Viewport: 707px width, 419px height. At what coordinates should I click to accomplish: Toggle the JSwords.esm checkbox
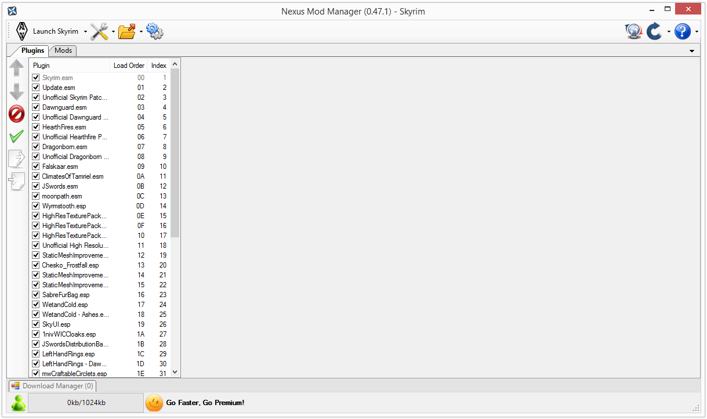pyautogui.click(x=36, y=186)
